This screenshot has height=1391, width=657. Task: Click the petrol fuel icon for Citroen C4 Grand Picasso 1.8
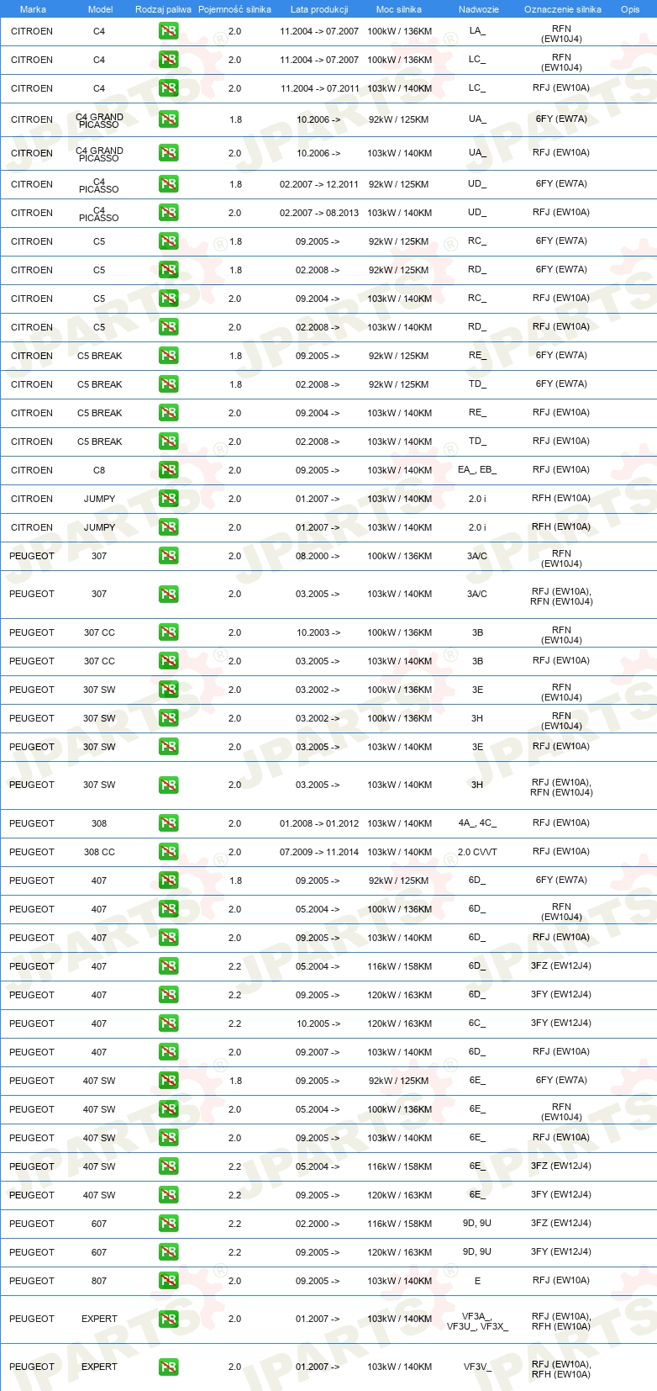click(168, 119)
